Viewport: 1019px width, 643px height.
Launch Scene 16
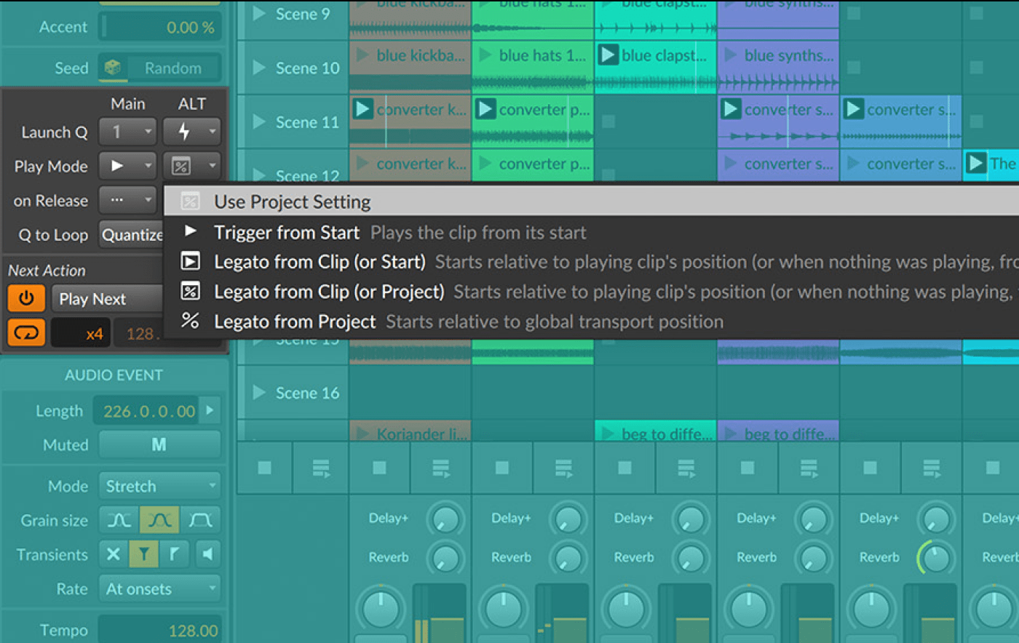(x=258, y=392)
